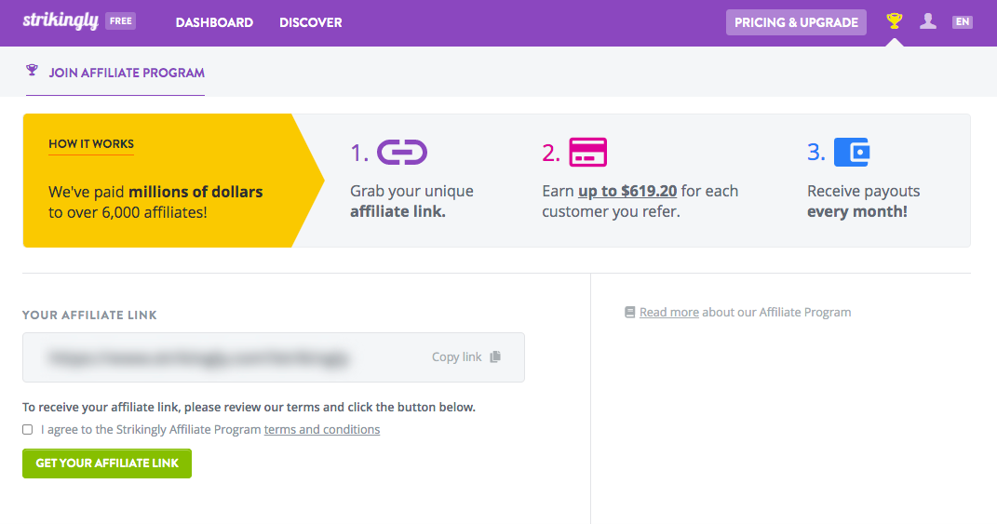This screenshot has width=997, height=524.
Task: Check the agree to terms checkbox
Action: (28, 430)
